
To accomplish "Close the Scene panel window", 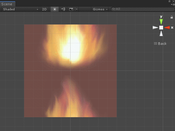I will (x=173, y=1).
